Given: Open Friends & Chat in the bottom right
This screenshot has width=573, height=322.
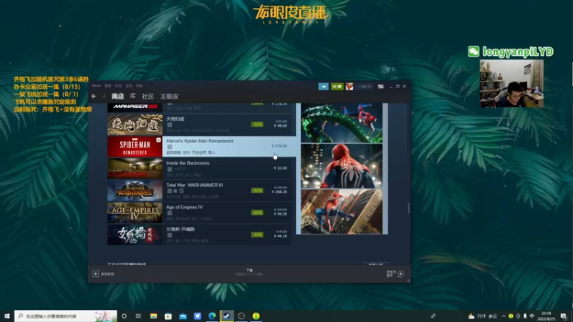Looking at the screenshot, I should [x=395, y=274].
